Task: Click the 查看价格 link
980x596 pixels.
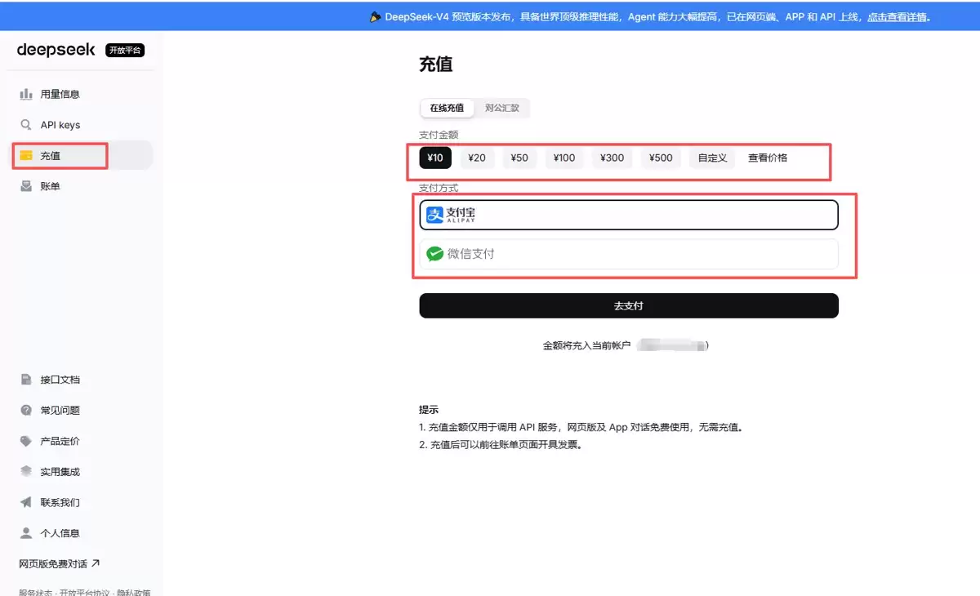Action: point(768,158)
